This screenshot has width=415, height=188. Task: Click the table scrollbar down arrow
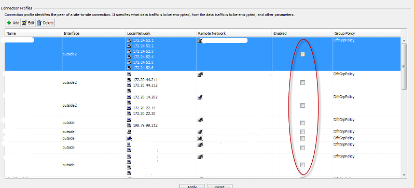404,175
